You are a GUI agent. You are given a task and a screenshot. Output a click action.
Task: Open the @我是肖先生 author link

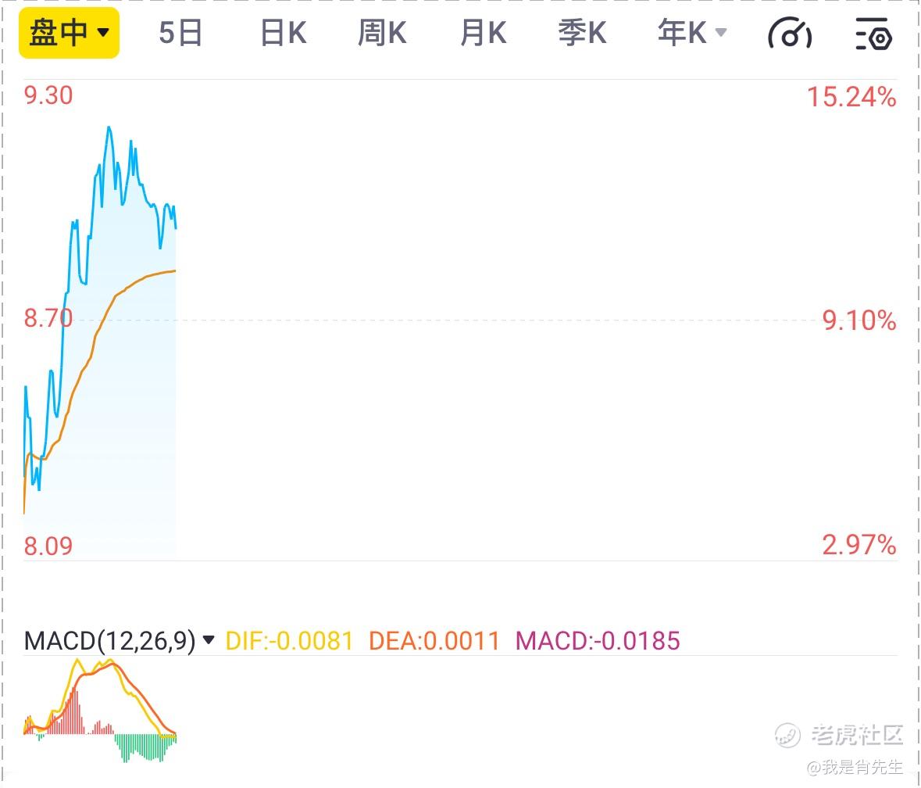(855, 767)
